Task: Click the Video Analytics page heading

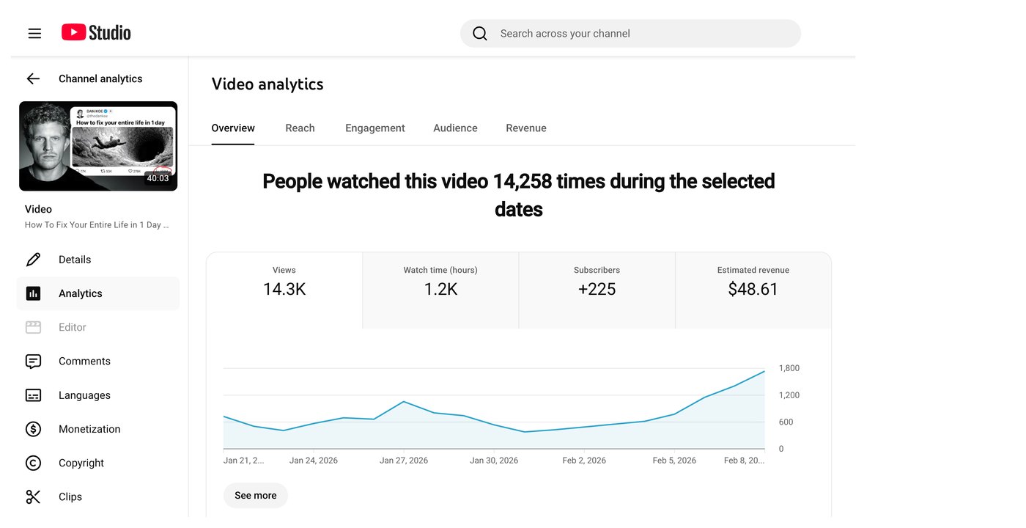Action: pos(267,84)
